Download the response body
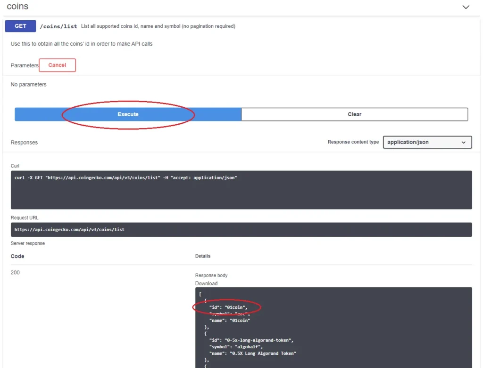The width and height of the screenshot is (483, 368). [206, 283]
